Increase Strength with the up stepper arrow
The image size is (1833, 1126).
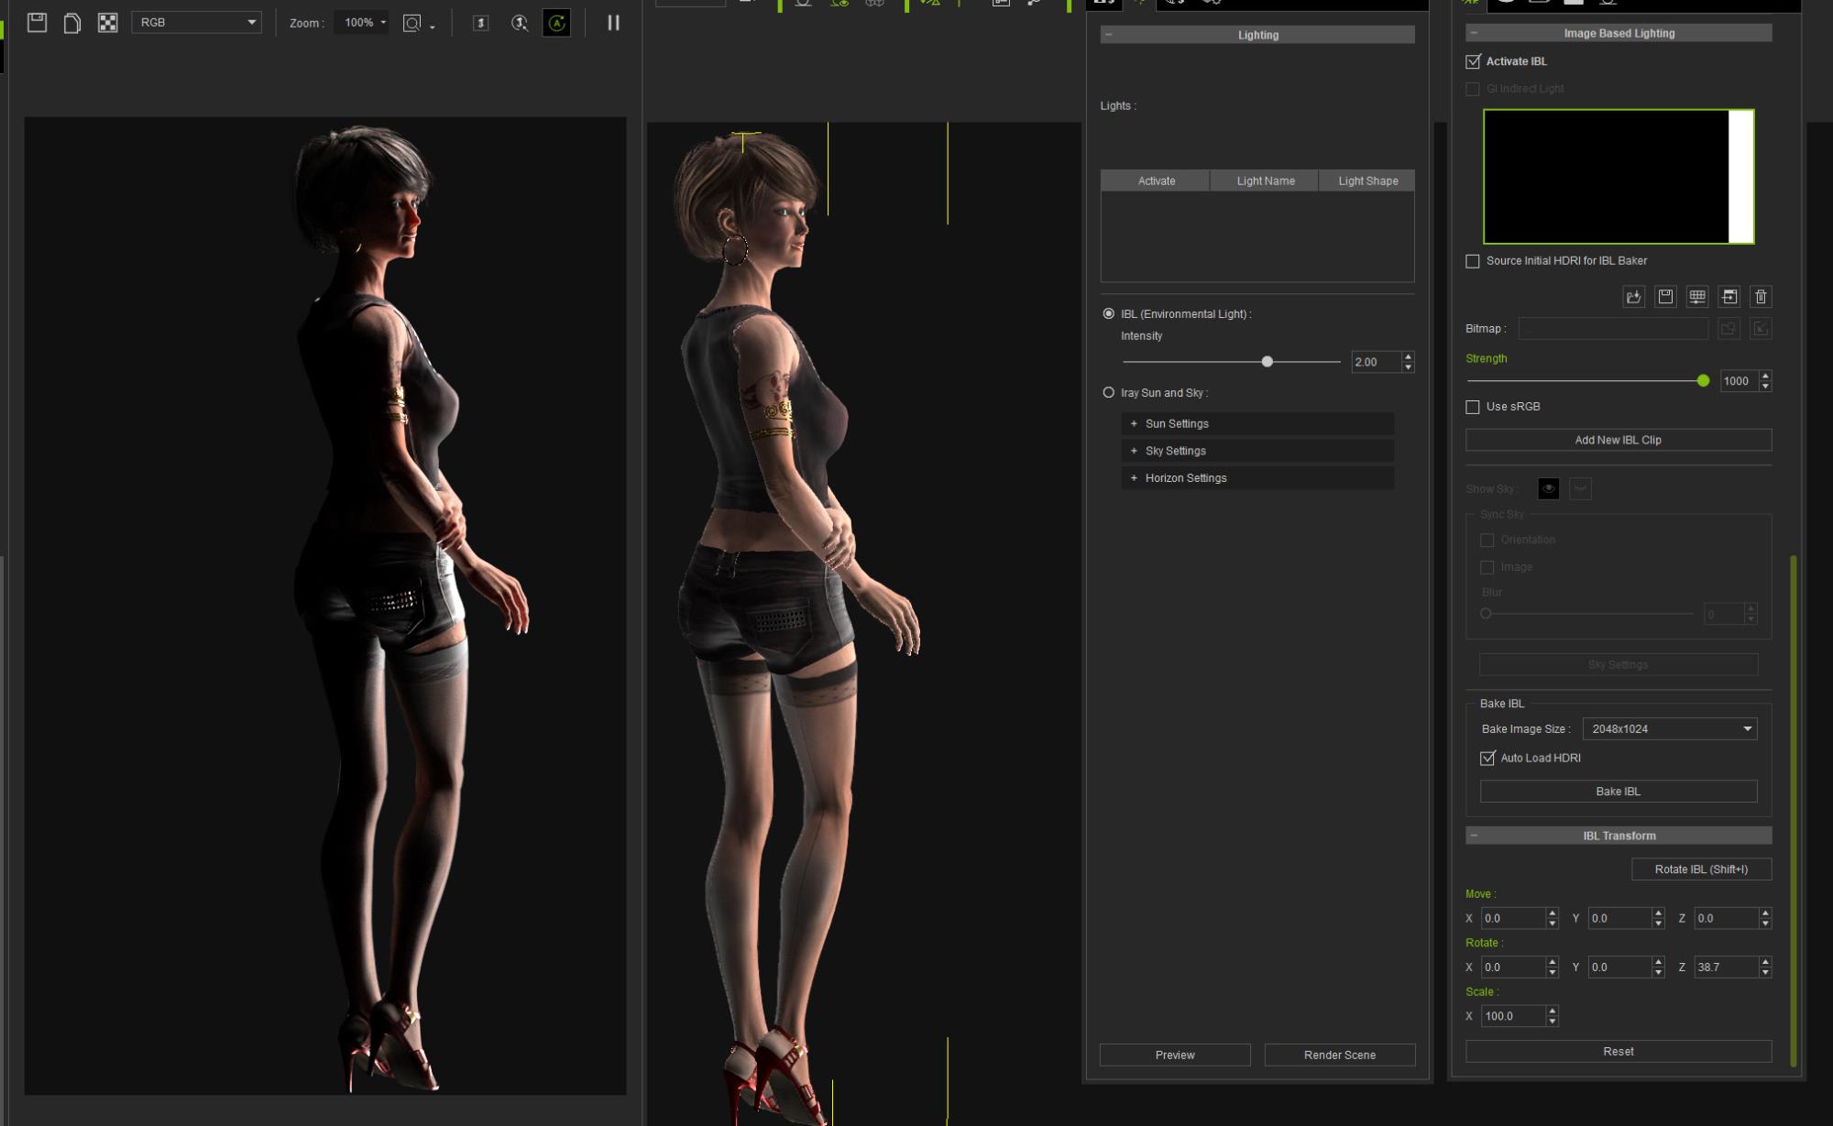pyautogui.click(x=1766, y=376)
